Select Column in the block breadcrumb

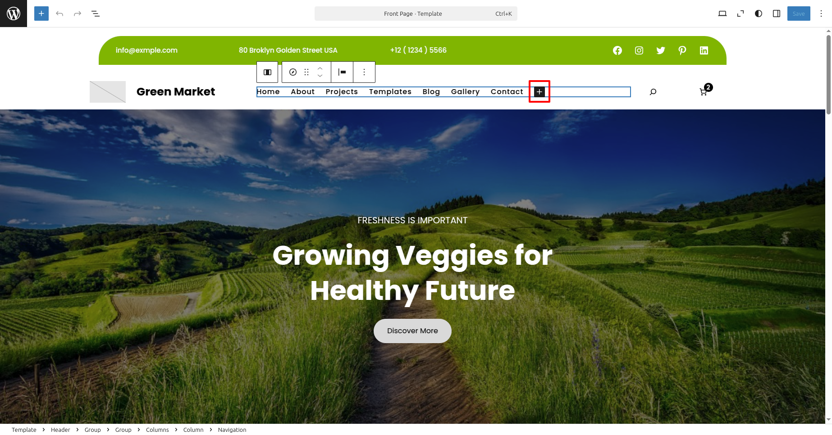pyautogui.click(x=193, y=430)
